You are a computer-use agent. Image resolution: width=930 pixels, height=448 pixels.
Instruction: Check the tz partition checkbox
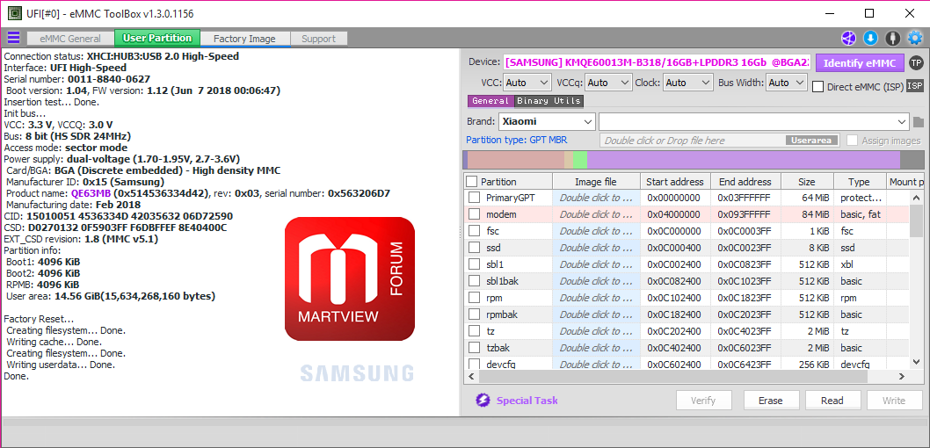pos(475,330)
